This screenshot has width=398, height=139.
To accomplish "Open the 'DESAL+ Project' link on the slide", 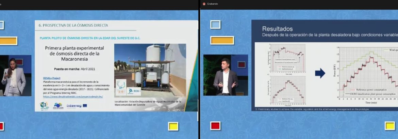I will pos(51,78).
